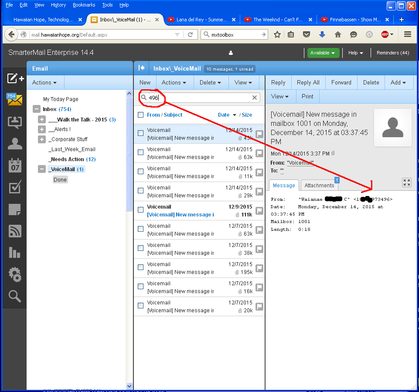The image size is (419, 392).
Task: Open the RSS feeds icon in sidebar
Action: coord(15,231)
